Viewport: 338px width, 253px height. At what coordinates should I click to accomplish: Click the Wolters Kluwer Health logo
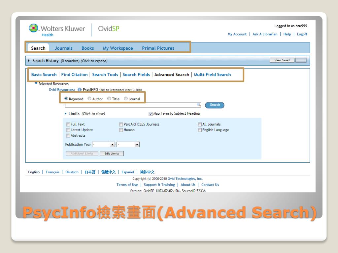tap(57, 30)
